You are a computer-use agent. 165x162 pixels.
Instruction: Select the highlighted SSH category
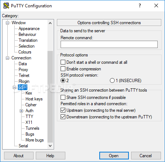point(23,87)
